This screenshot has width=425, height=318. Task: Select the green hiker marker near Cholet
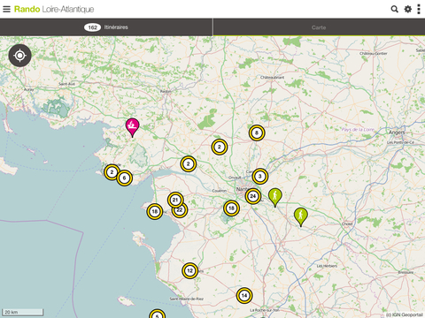point(301,216)
